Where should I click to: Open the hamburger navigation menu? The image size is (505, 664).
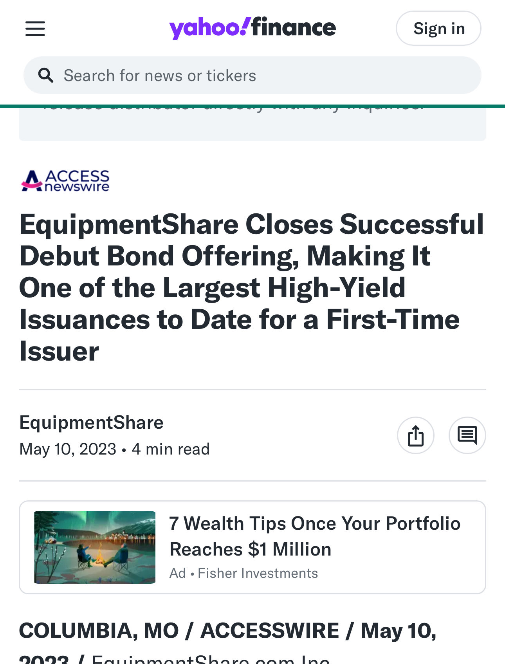[x=35, y=29]
